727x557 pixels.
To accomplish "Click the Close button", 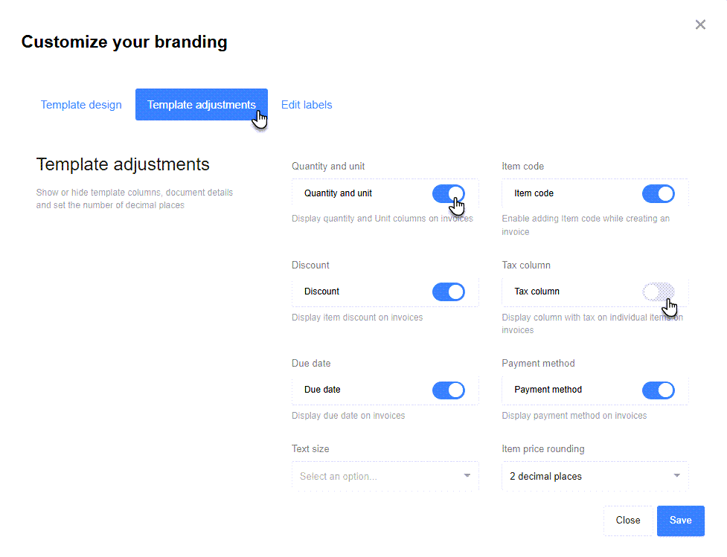I will (x=628, y=521).
